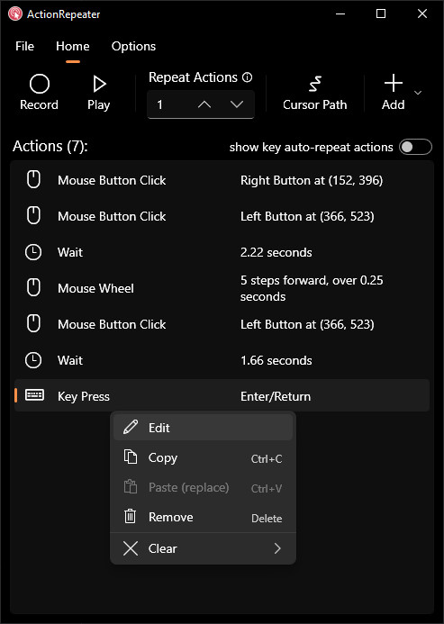Switch to the Options tab
The image size is (444, 624).
coord(133,46)
